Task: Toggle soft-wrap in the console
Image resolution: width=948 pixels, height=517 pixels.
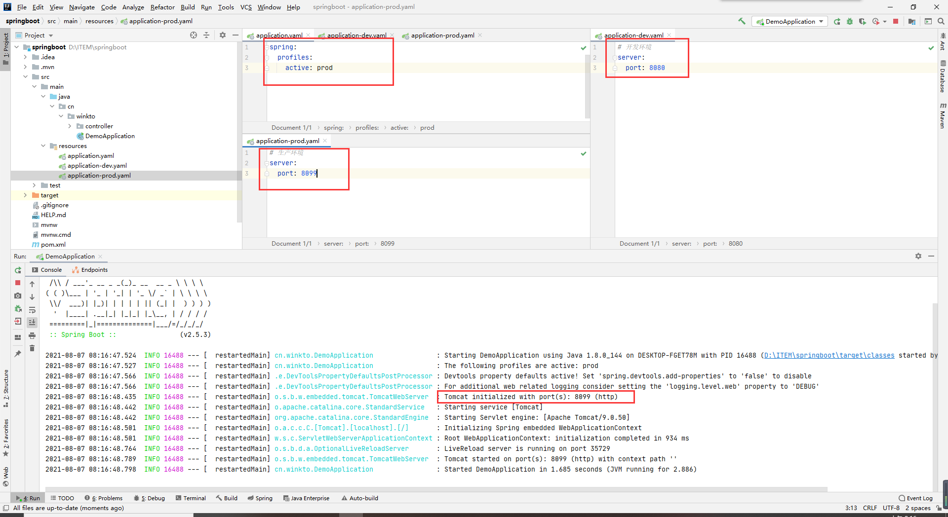Action: pyautogui.click(x=32, y=310)
